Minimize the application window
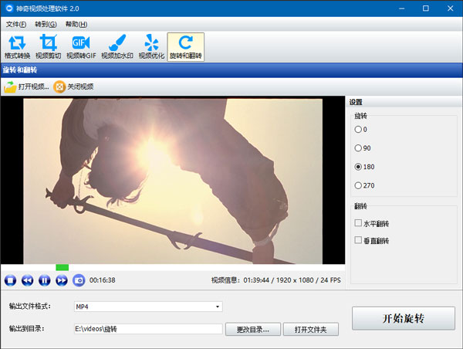This screenshot has width=463, height=349. coord(401,8)
